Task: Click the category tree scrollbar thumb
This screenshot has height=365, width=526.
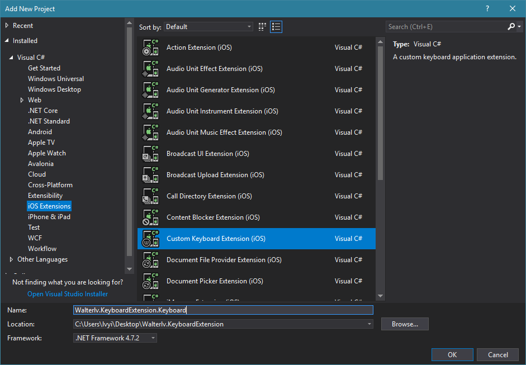Action: point(129,142)
